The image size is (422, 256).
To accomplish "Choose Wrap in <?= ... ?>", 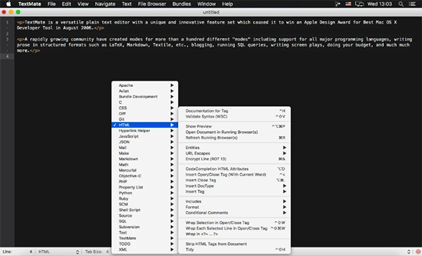I will (234, 234).
